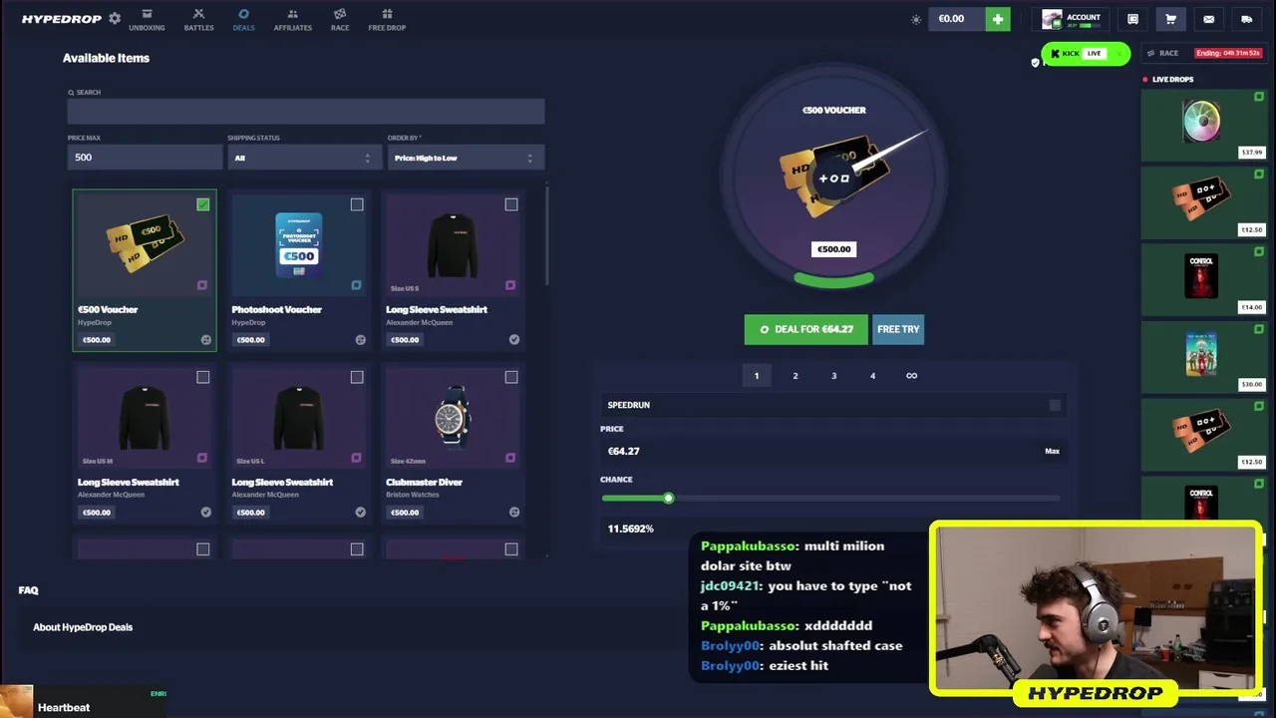The width and height of the screenshot is (1276, 718).
Task: Toggle the sun brightness theme icon
Action: (916, 19)
